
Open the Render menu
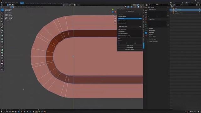click(x=9, y=3)
